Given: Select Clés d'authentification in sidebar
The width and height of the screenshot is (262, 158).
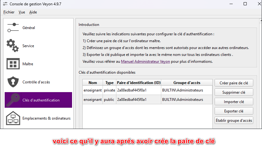Looking at the screenshot, I should coord(38,100).
